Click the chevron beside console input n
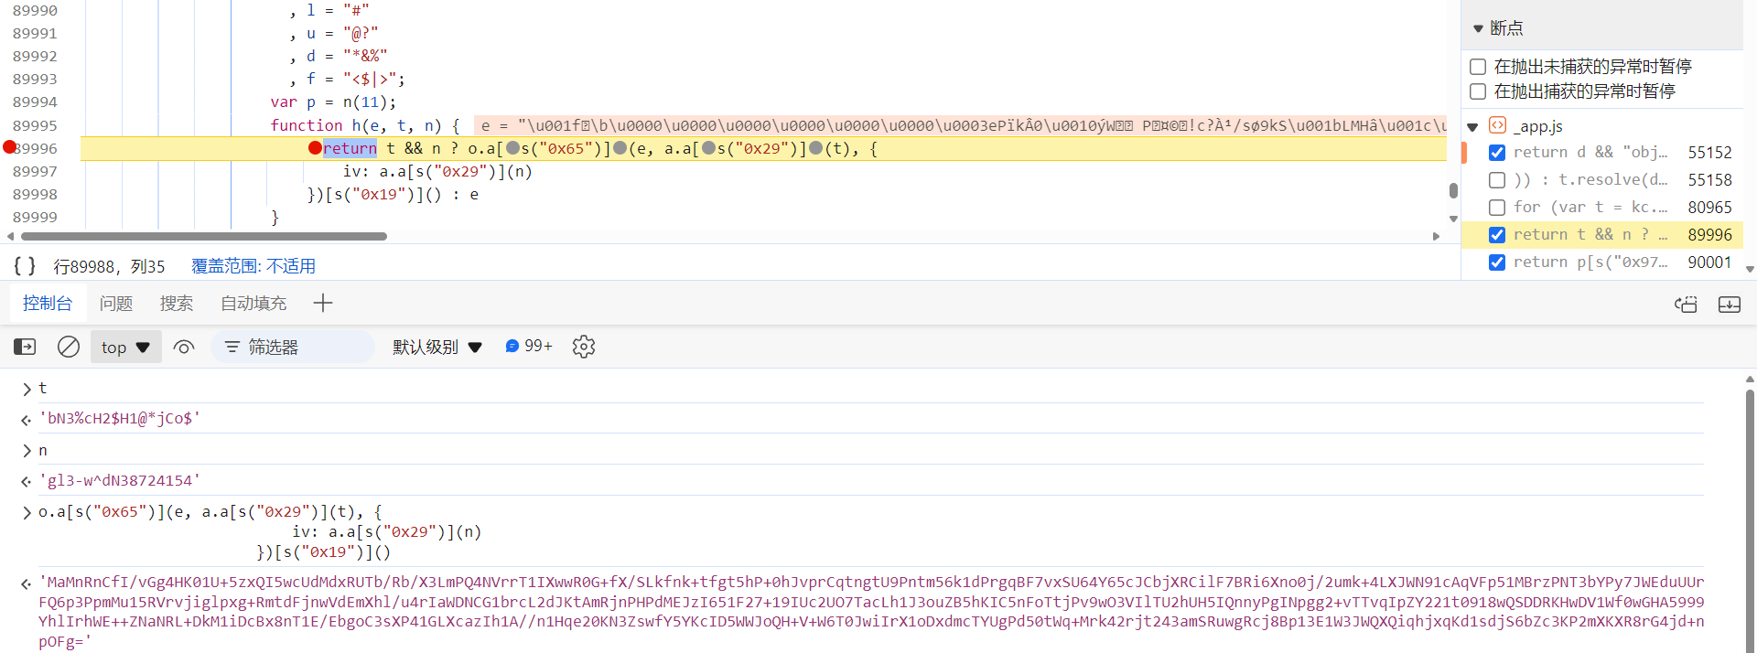The image size is (1757, 653). point(27,451)
